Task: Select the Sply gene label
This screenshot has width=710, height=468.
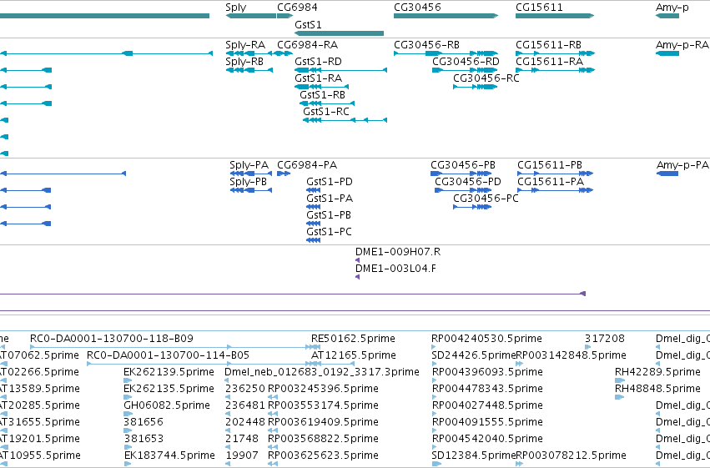Action: point(236,8)
